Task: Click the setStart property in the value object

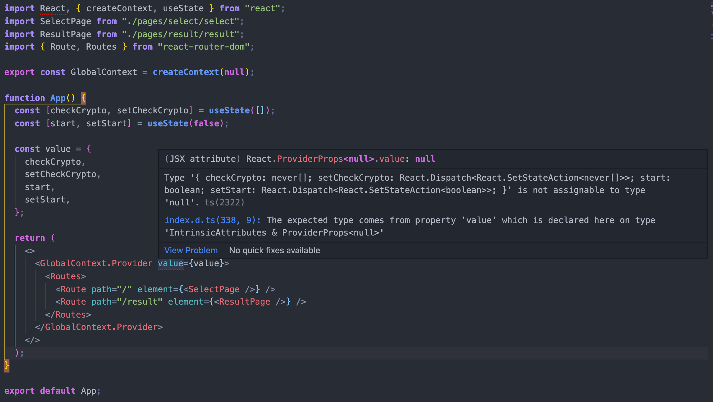Action: click(45, 200)
